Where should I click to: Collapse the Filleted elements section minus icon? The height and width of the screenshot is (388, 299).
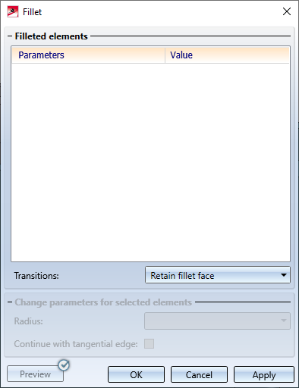[x=10, y=36]
